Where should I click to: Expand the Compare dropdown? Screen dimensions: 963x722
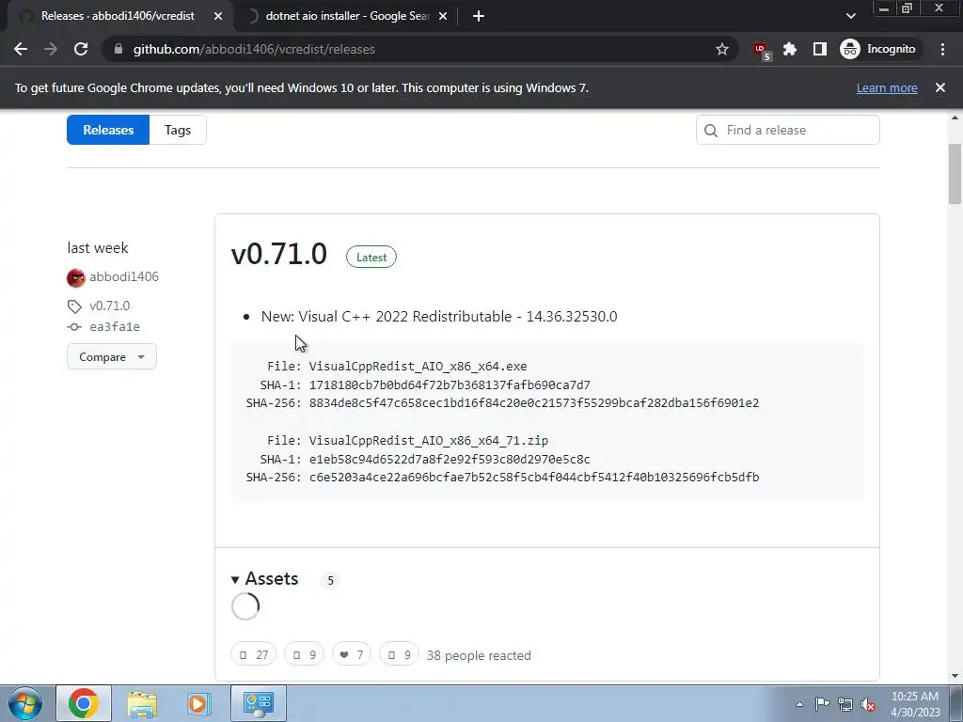point(111,356)
